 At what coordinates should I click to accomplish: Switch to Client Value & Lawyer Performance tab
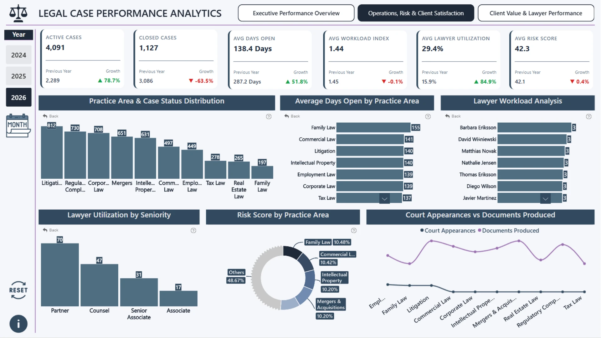click(536, 13)
